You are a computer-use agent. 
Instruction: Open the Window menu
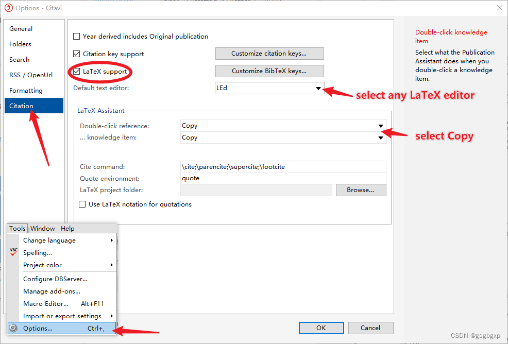(42, 228)
